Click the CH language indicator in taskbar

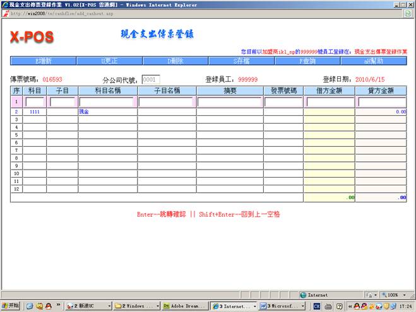[x=318, y=306]
